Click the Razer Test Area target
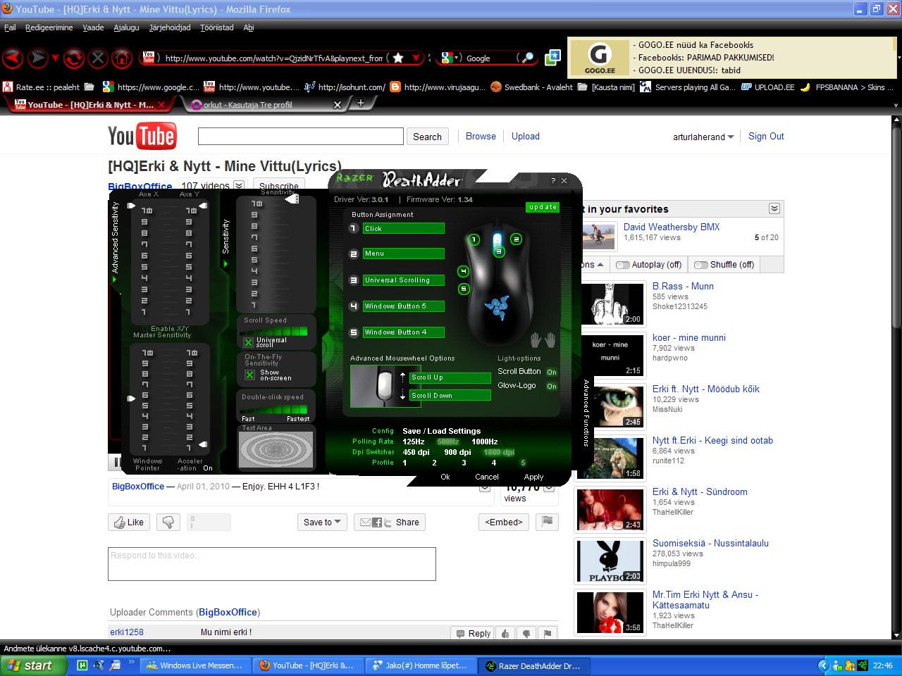902x676 pixels. click(x=276, y=450)
